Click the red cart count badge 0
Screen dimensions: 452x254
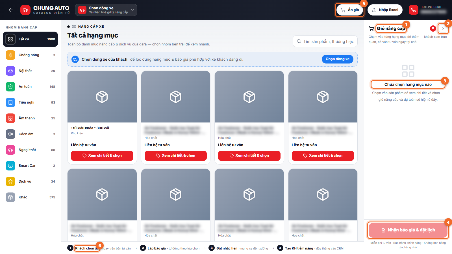[x=433, y=28]
